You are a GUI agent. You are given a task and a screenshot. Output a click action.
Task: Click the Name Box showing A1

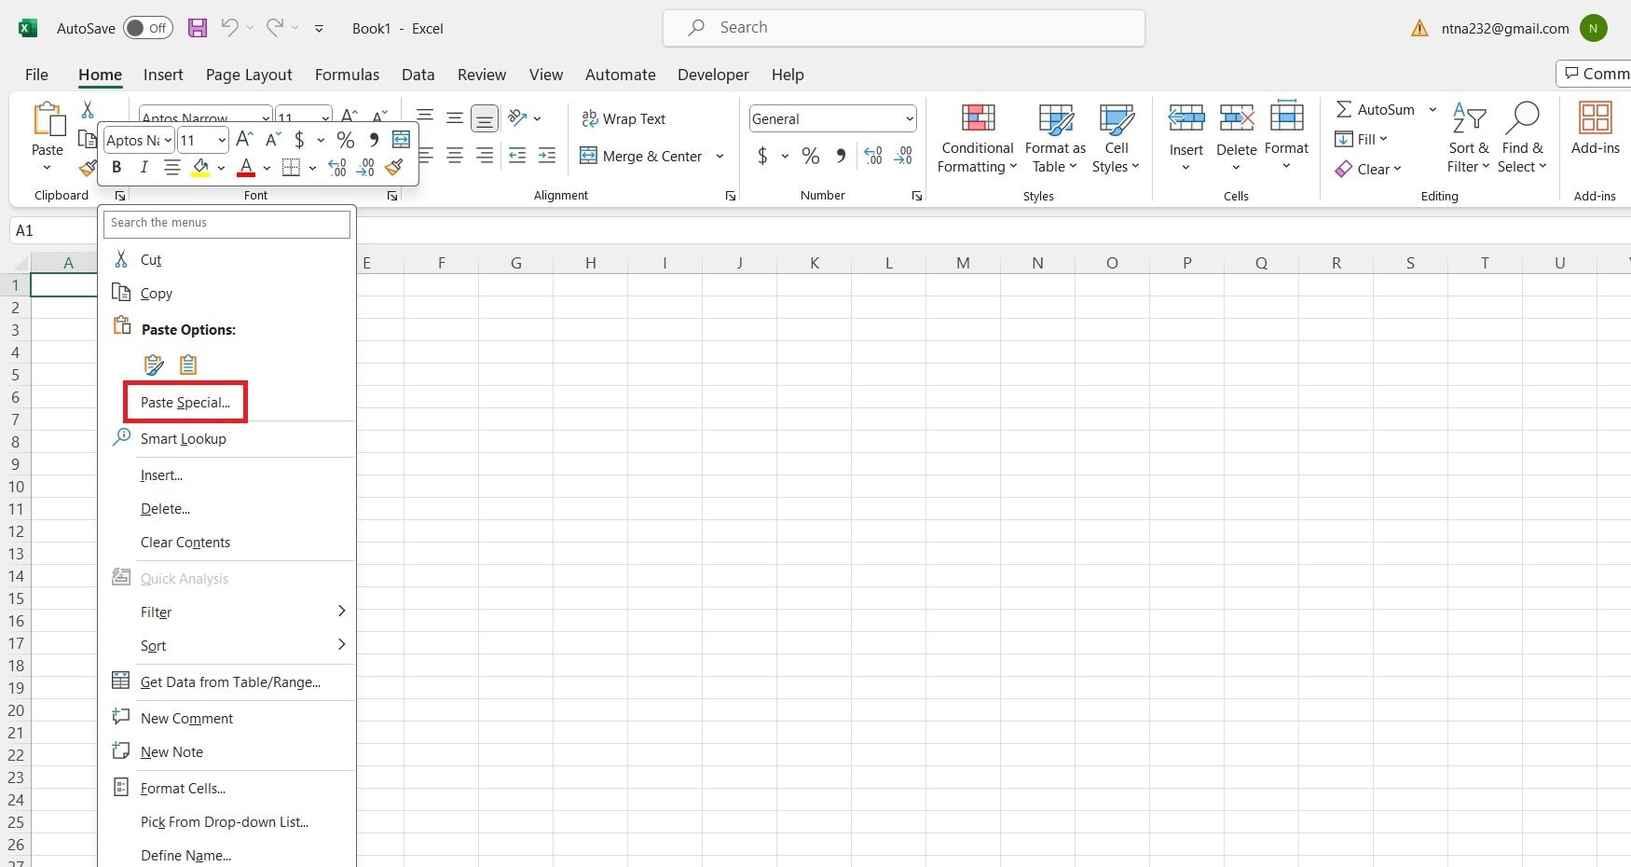[53, 230]
